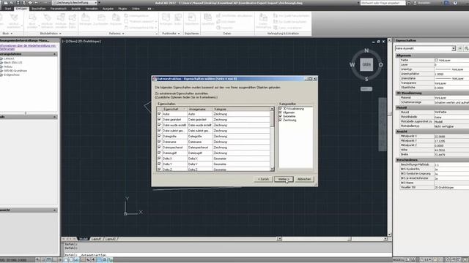
Task: Click the quick select icon in Eigenschaften panel
Action: (466, 48)
